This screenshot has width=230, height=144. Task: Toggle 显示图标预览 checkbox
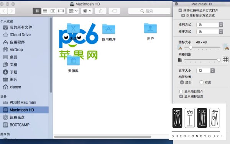coord(181,96)
